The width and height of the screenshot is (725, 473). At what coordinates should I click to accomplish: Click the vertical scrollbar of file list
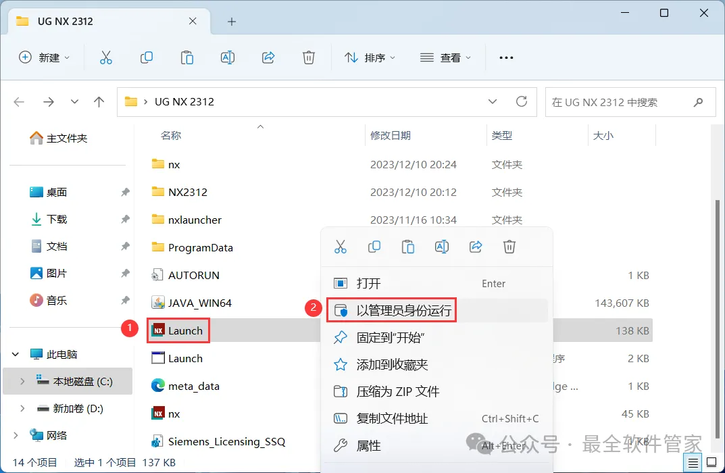coord(718,319)
